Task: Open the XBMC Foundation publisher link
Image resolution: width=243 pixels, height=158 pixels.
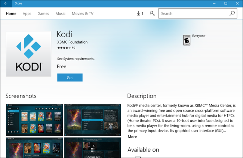Action: point(73,42)
